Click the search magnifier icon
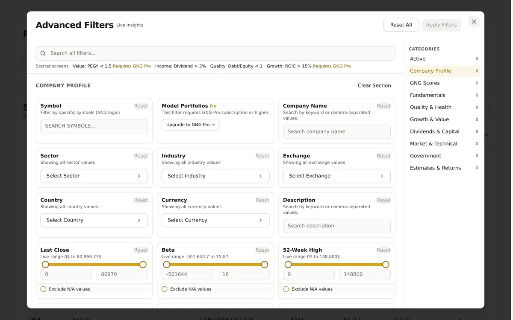Screen dimensions: 513x320 43,53
